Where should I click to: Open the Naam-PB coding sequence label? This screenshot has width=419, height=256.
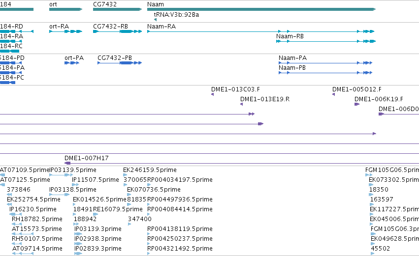coord(292,68)
